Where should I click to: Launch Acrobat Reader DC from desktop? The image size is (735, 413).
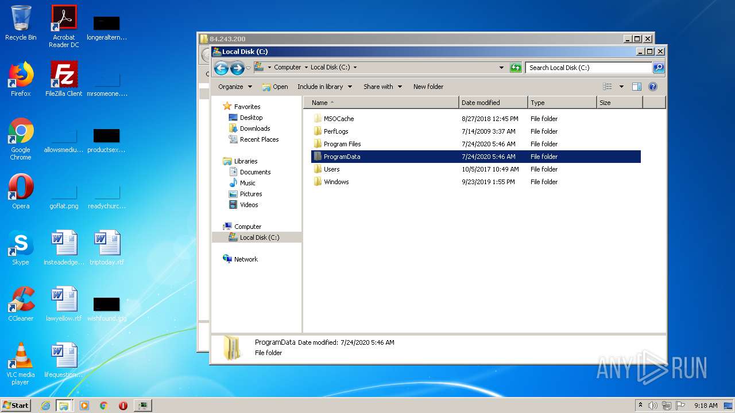click(x=64, y=26)
